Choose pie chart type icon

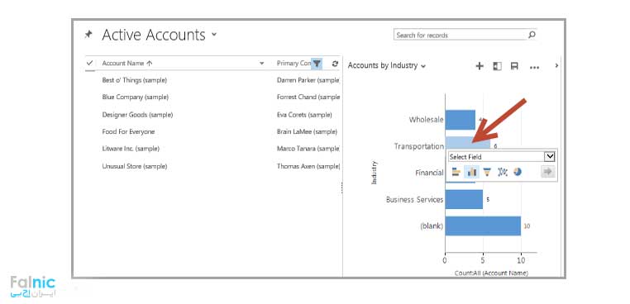(x=518, y=172)
